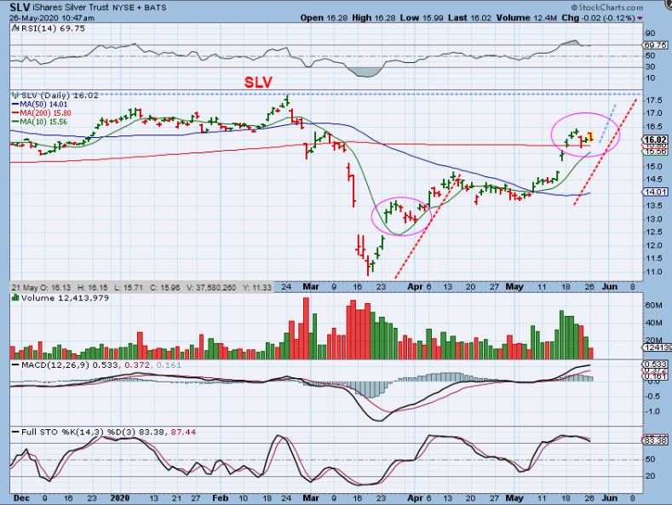Click the MA(200) 15.80 legend entry
Screen dimensions: 672x505
45,112
